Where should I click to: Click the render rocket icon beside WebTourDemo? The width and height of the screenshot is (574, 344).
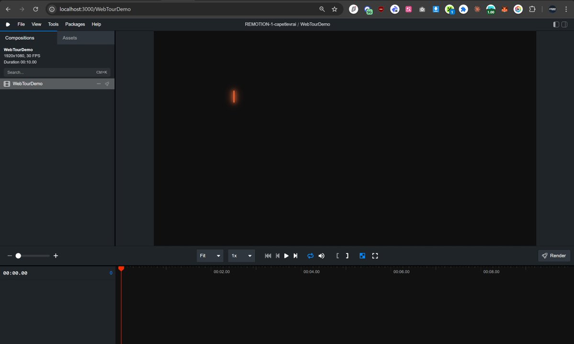coord(107,84)
